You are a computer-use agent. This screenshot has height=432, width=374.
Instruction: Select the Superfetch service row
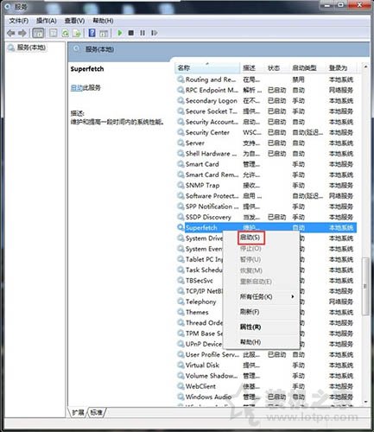266,227
